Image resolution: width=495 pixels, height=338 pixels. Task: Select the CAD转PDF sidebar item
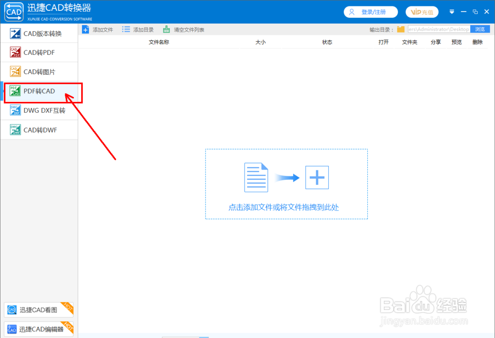click(x=39, y=52)
